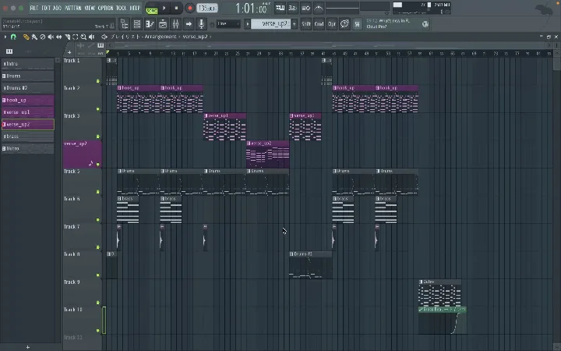The image size is (561, 351).
Task: Open verse_up2 breadcrumb in playlist title
Action: tap(195, 37)
